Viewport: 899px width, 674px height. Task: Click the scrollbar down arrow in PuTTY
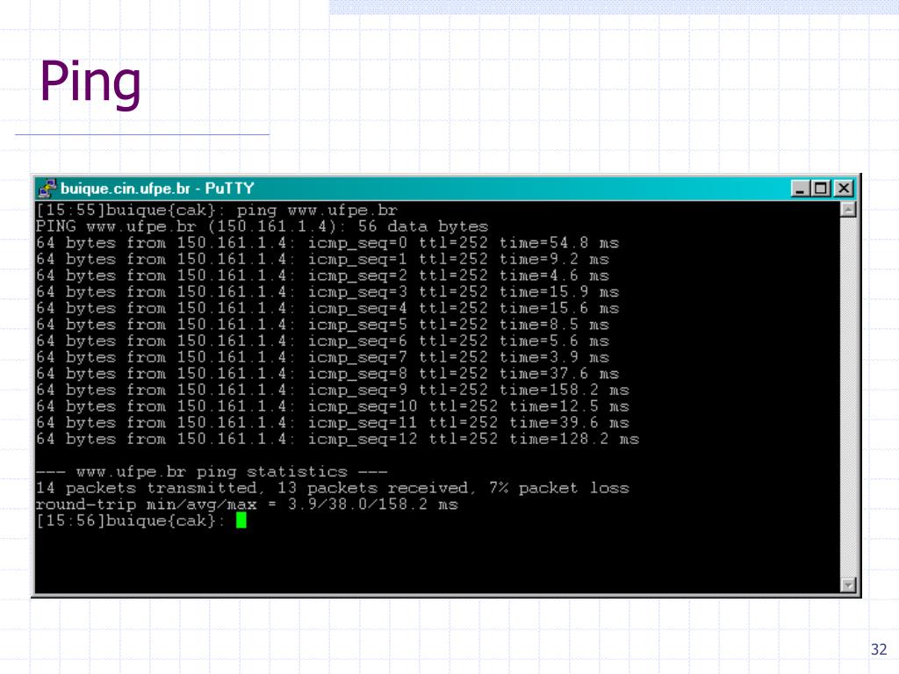pyautogui.click(x=848, y=584)
